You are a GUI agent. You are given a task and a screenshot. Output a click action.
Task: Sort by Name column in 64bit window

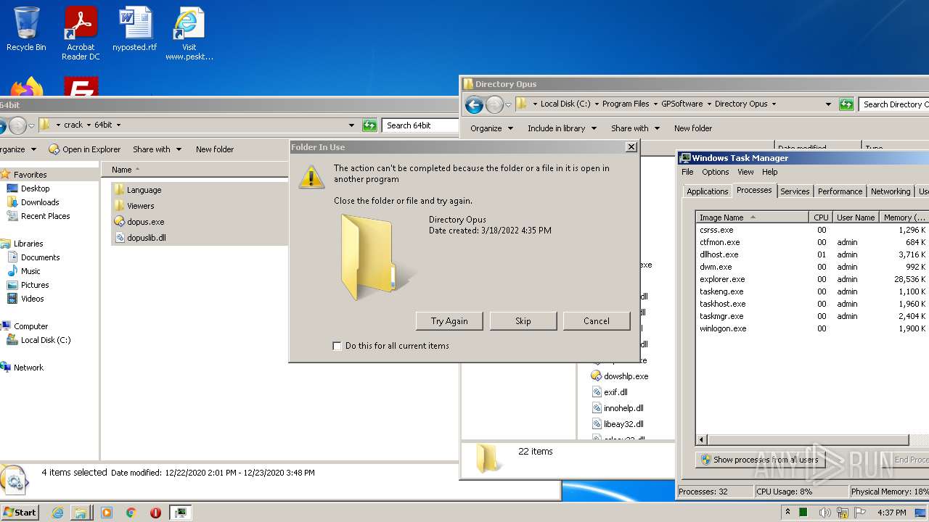pos(122,170)
